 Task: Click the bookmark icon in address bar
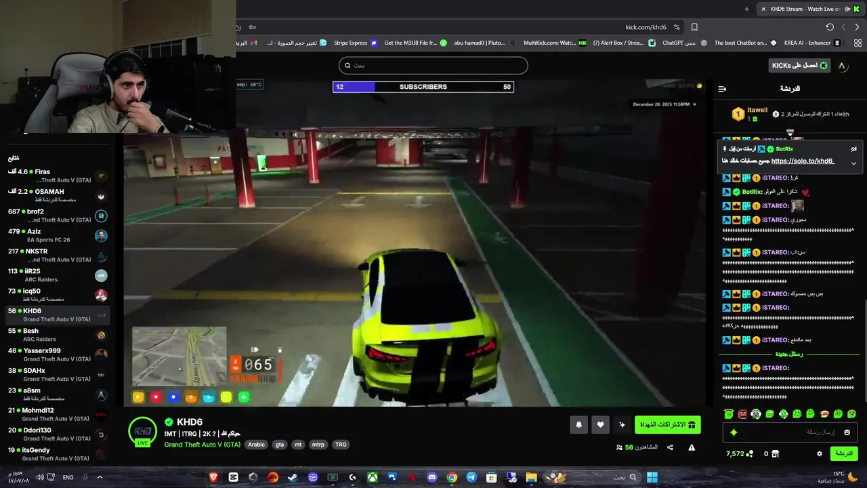694,27
